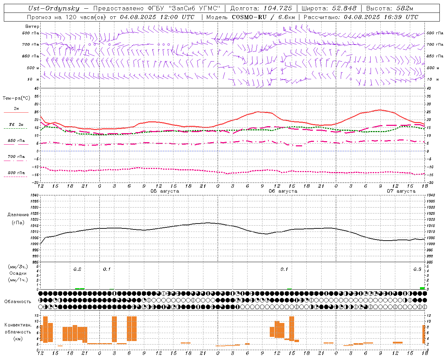Click the '700 гПа' dash-dot entry in temperature legend

(16, 157)
